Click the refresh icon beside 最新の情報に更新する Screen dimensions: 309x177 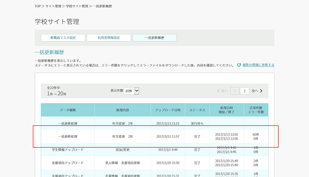(239, 65)
